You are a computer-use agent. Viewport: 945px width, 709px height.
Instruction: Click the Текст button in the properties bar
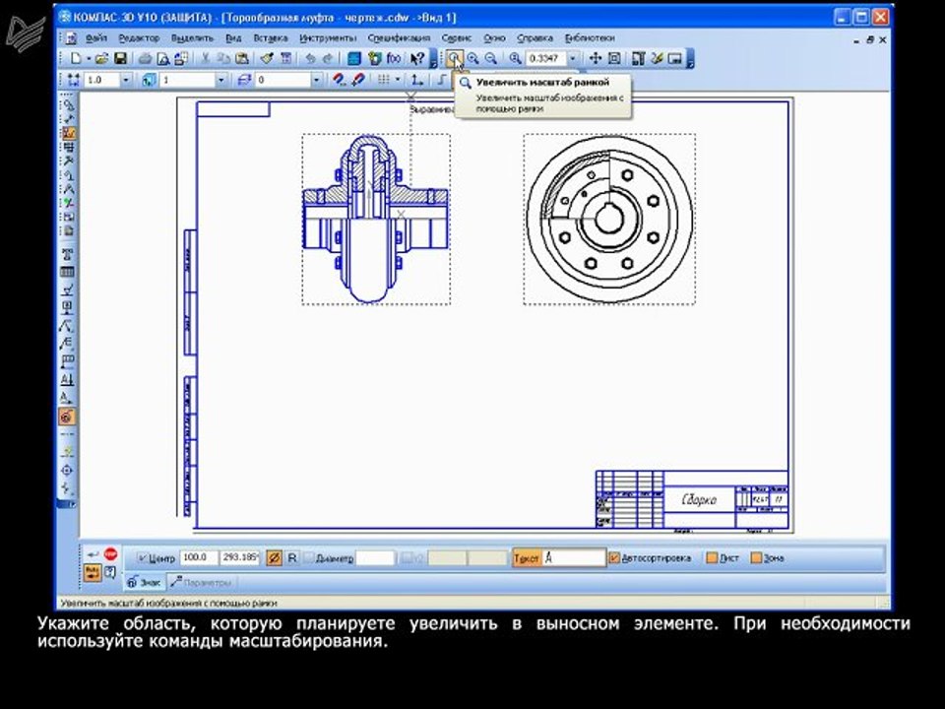point(526,558)
